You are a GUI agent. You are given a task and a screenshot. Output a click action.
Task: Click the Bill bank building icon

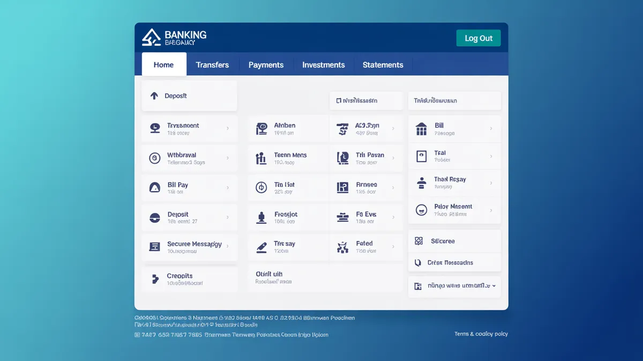point(421,129)
